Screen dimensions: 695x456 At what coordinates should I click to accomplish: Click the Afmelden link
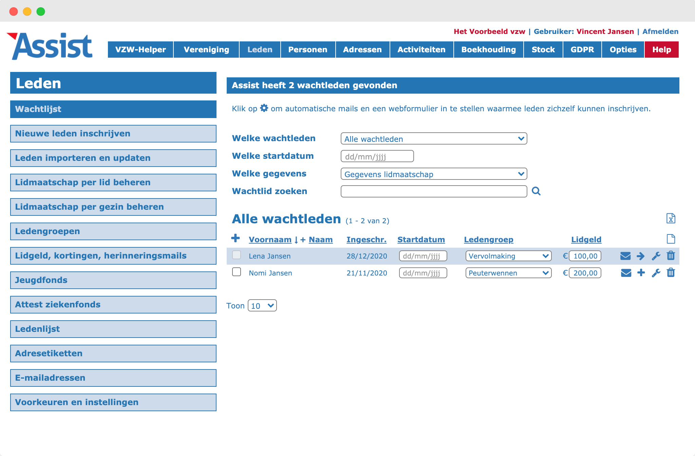tap(660, 31)
